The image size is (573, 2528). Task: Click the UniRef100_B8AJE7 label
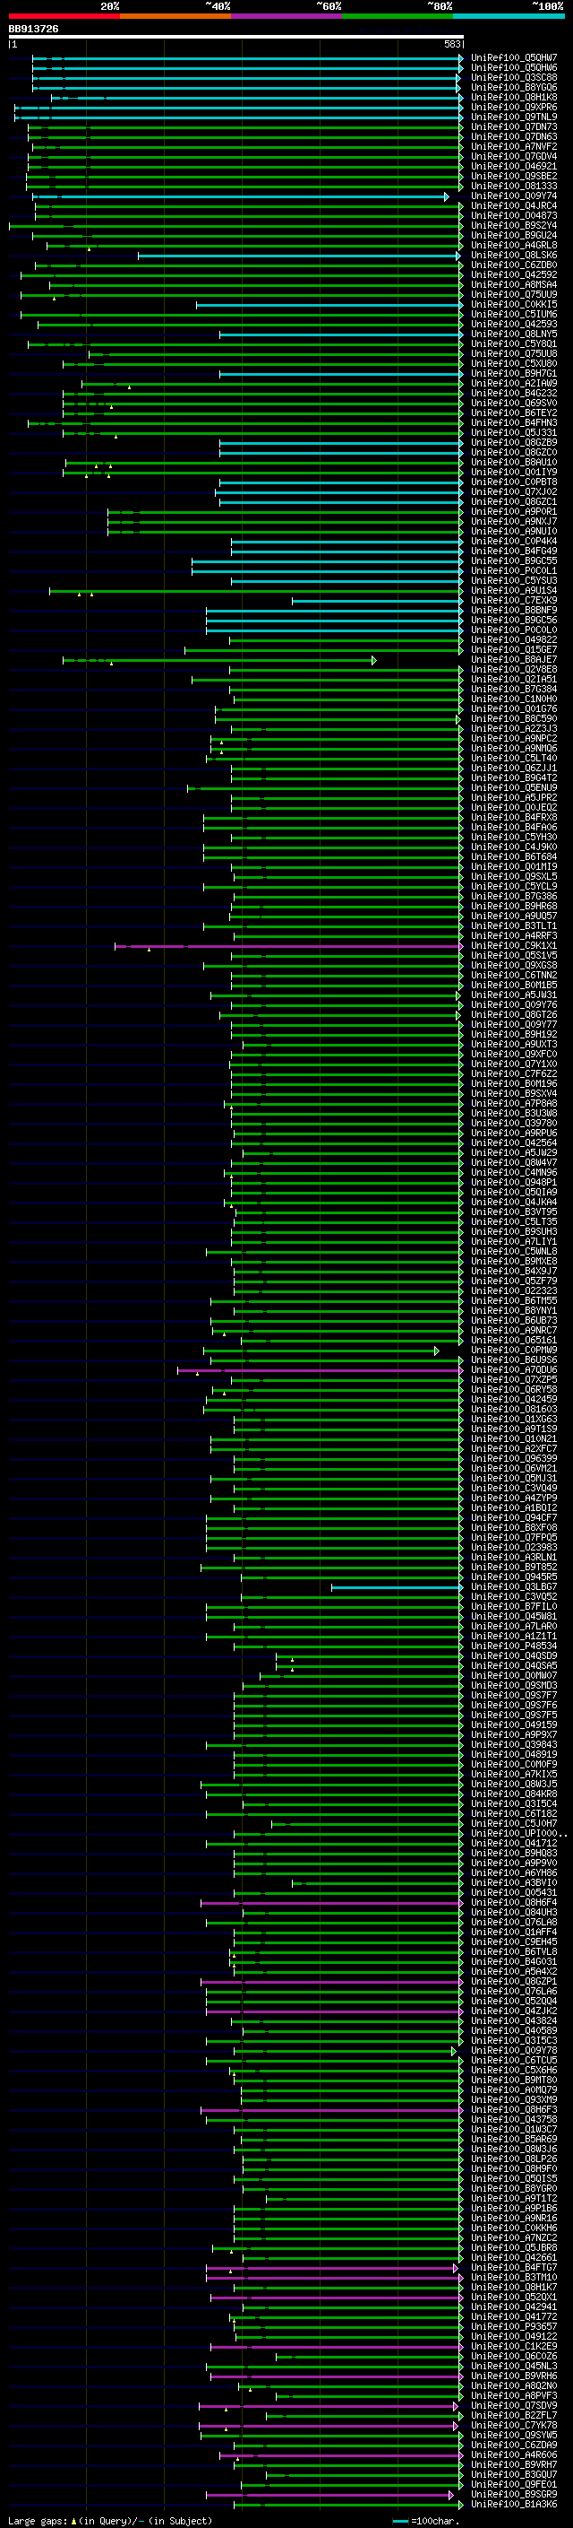click(514, 659)
